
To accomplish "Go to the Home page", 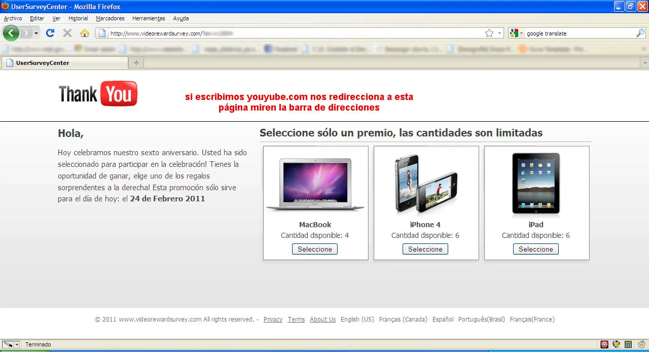I will [85, 33].
